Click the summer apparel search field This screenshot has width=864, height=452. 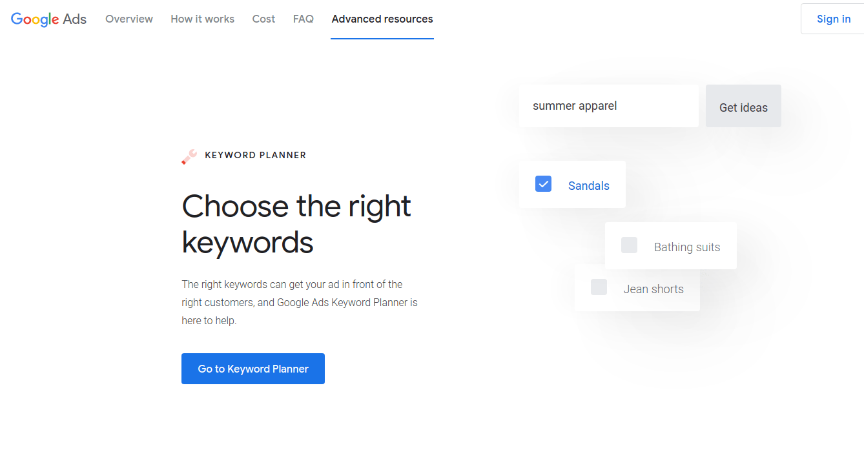pyautogui.click(x=609, y=106)
